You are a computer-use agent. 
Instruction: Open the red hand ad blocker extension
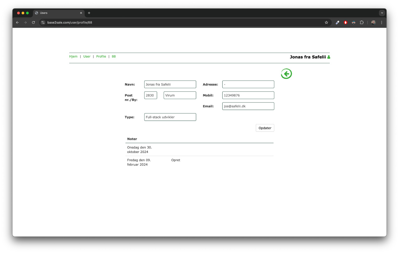(345, 22)
